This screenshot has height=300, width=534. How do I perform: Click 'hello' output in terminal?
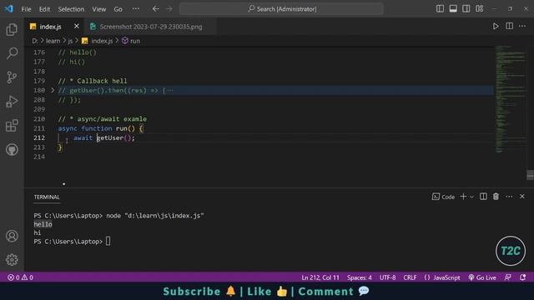(x=43, y=224)
